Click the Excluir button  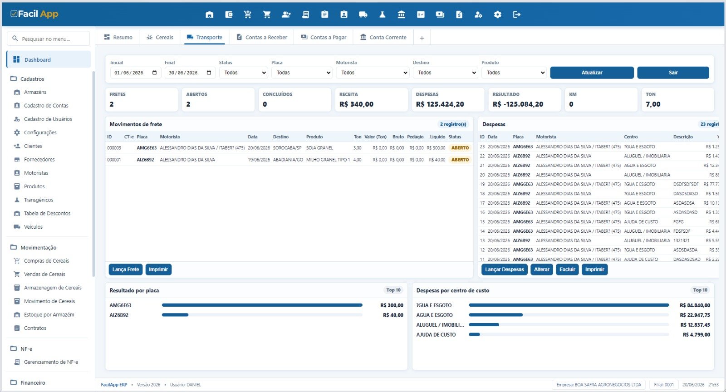[567, 269]
